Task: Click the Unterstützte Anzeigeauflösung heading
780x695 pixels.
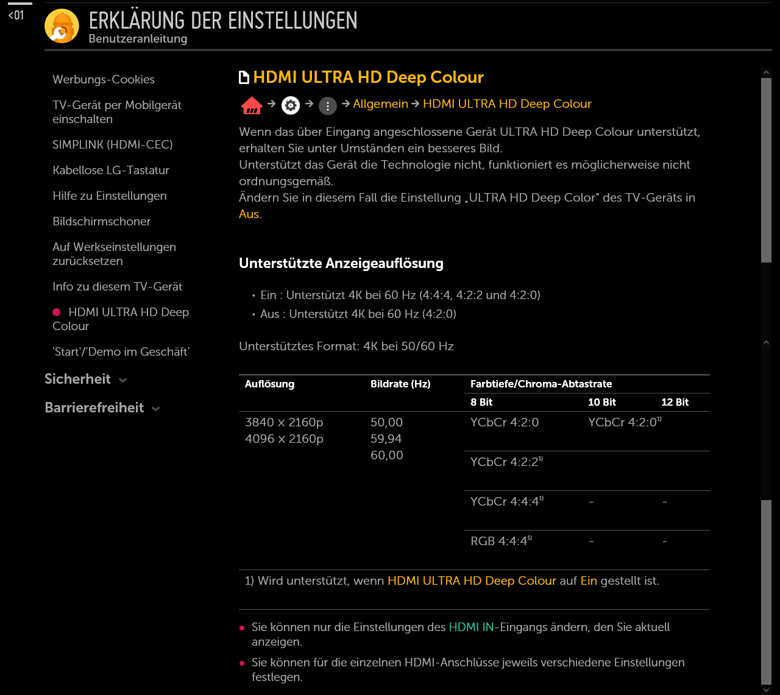Action: 341,263
